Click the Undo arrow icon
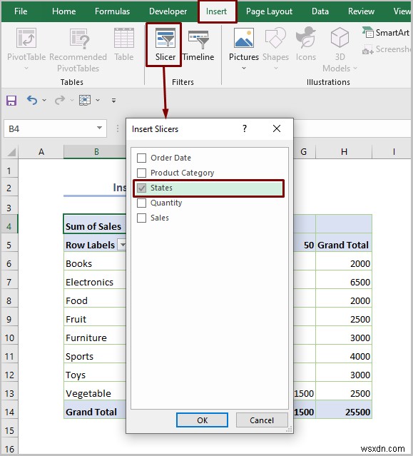413x456 pixels. [x=32, y=101]
